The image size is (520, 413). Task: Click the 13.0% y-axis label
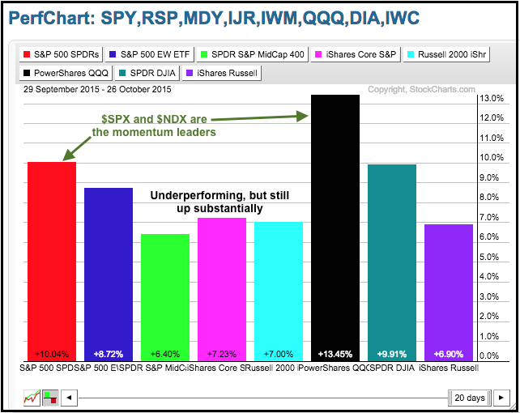(x=492, y=98)
